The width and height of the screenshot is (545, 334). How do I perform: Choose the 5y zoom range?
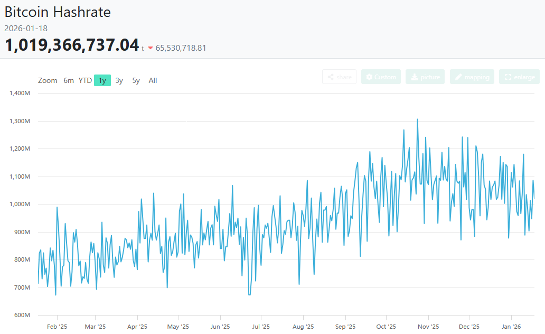click(x=136, y=81)
